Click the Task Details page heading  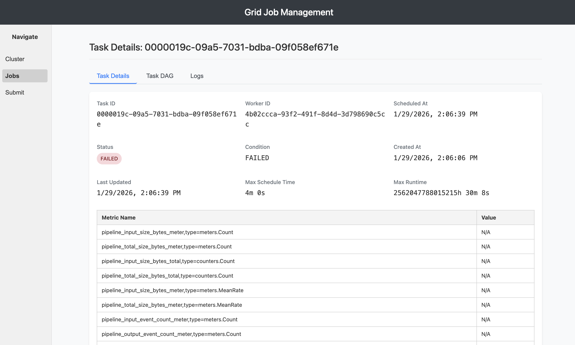coord(214,47)
